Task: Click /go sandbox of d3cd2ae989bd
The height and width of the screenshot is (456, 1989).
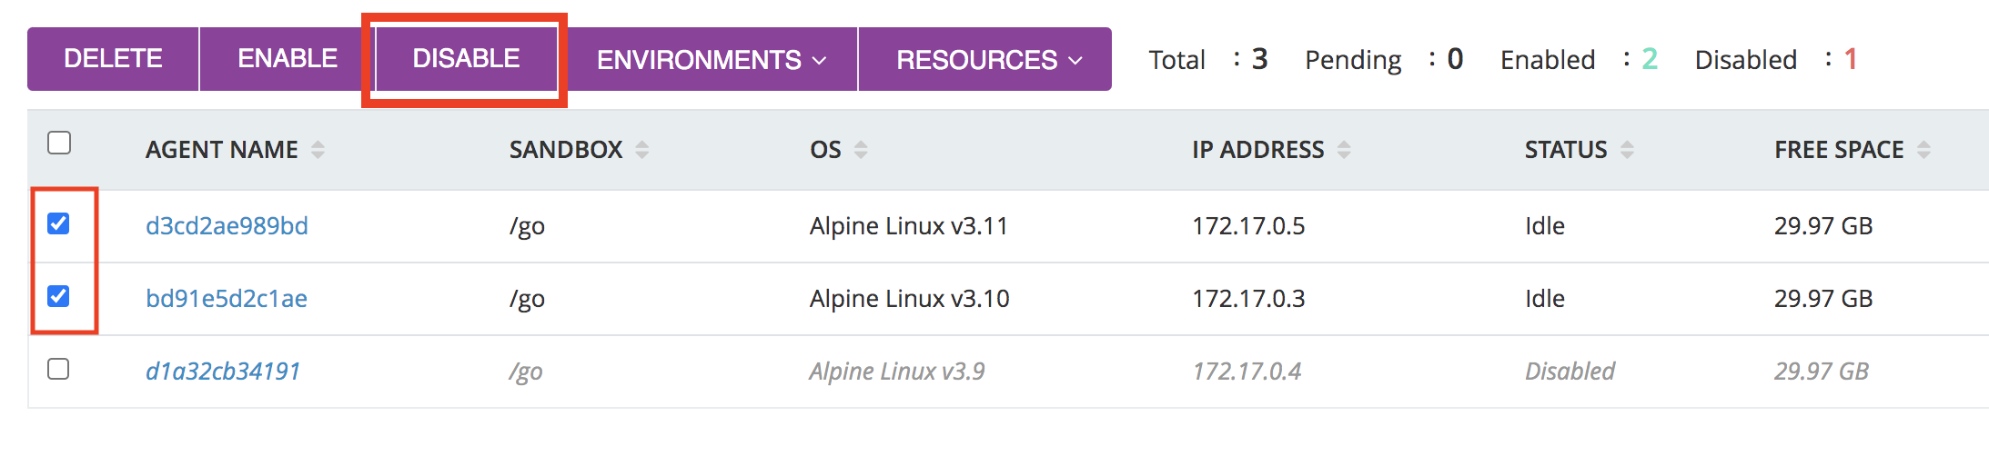Action: pyautogui.click(x=527, y=226)
